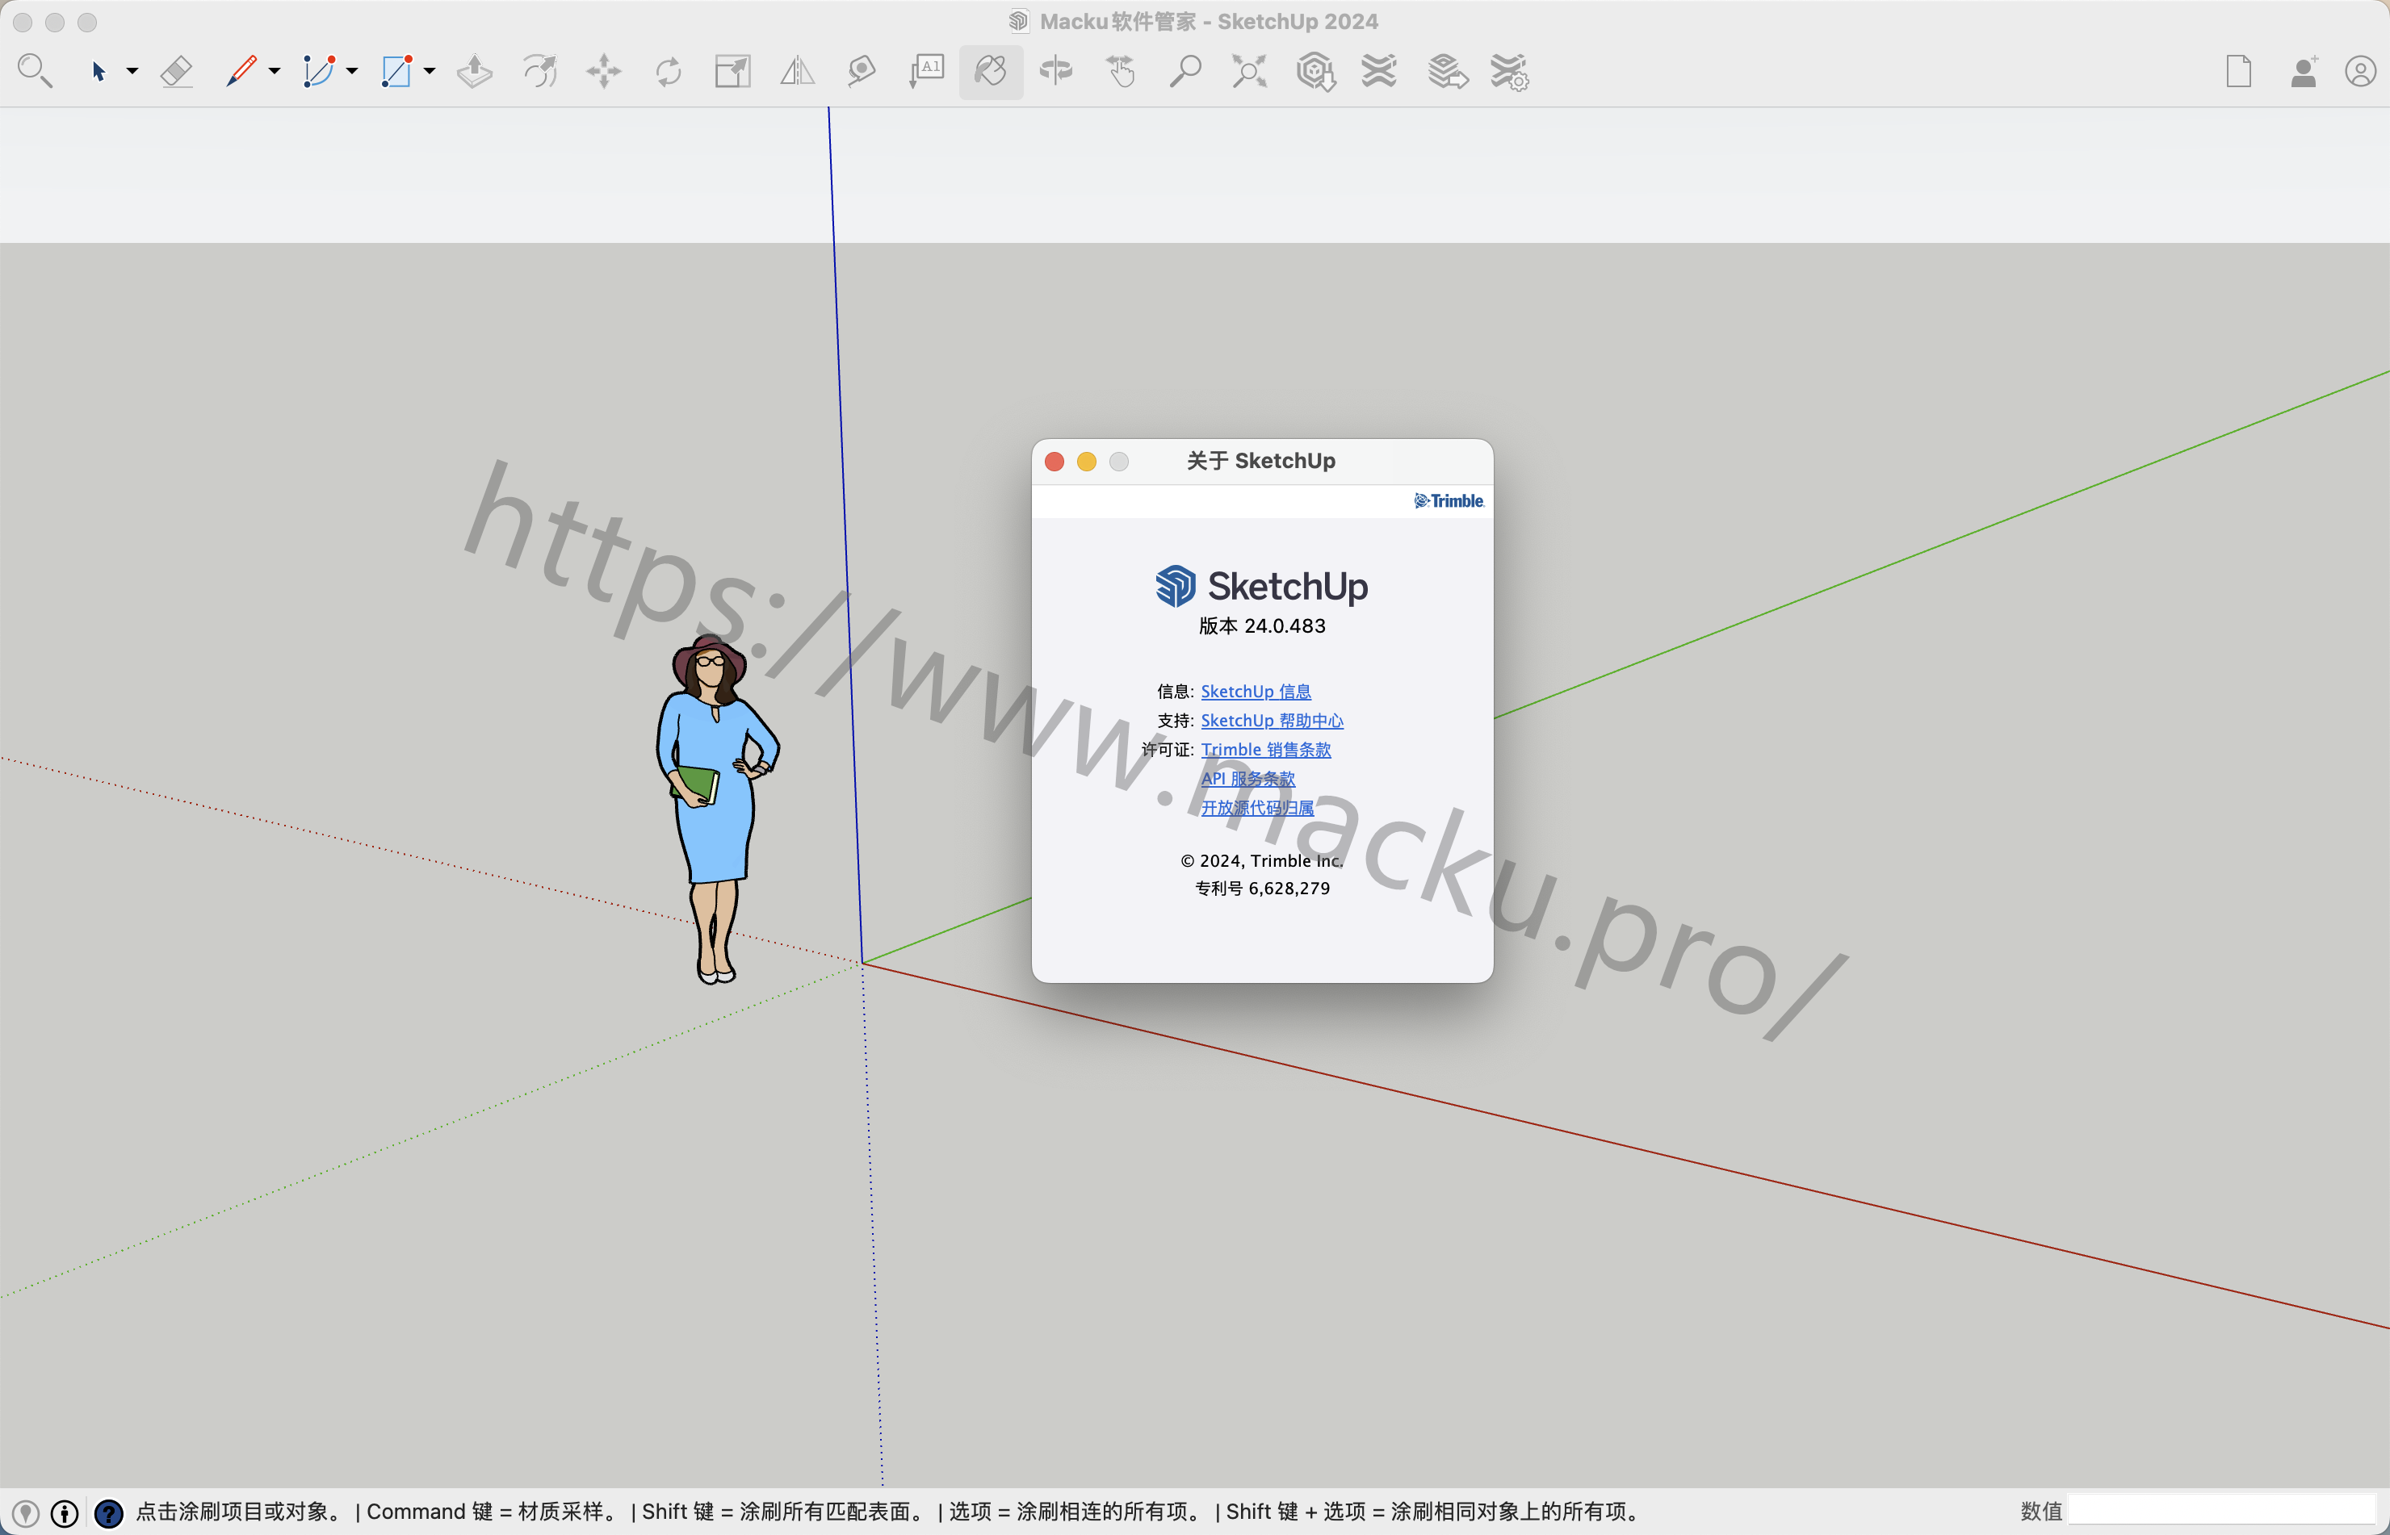Screen dimensions: 2390x1535
Task: Click the Trimble logo in About dialog
Action: pyautogui.click(x=1449, y=500)
